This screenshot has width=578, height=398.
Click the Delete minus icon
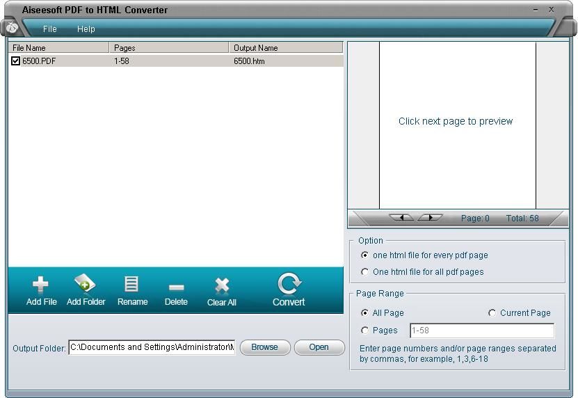(176, 287)
